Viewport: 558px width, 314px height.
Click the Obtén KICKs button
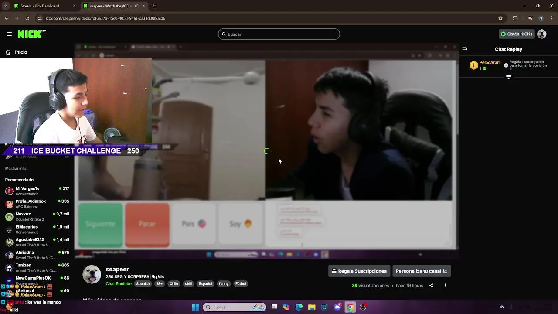[517, 34]
